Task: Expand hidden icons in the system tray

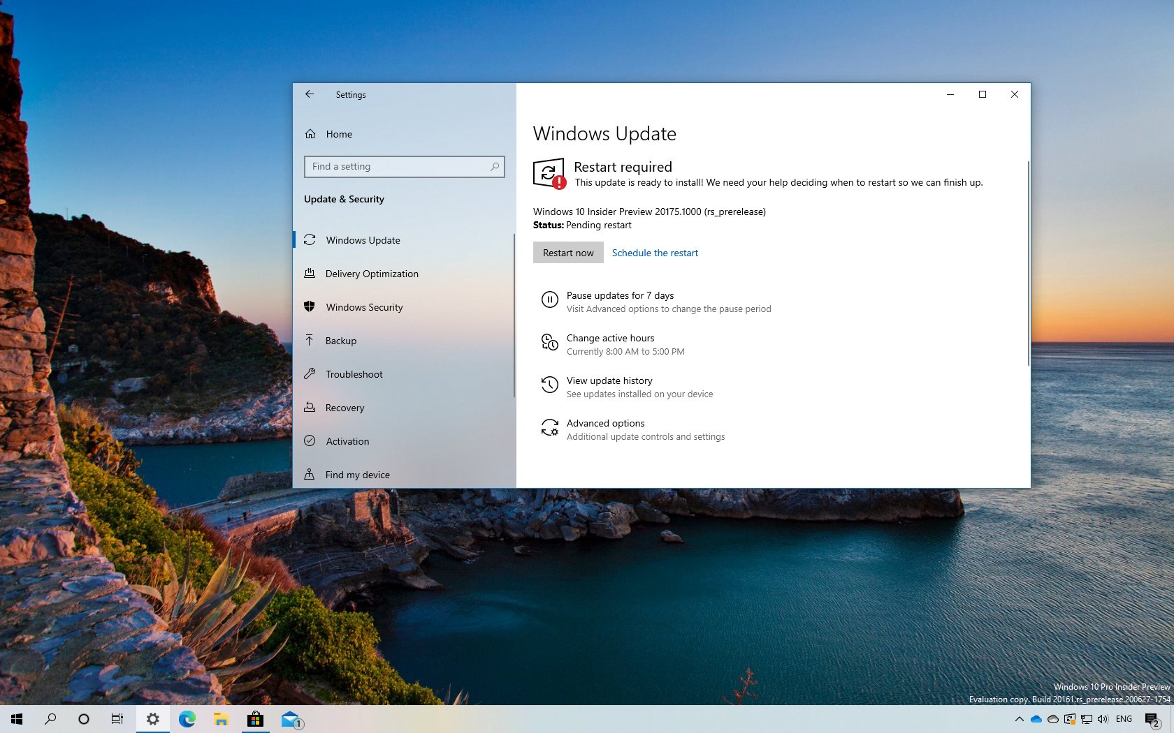Action: pyautogui.click(x=1019, y=719)
